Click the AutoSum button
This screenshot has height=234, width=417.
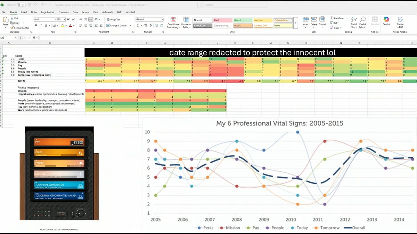(x=337, y=18)
